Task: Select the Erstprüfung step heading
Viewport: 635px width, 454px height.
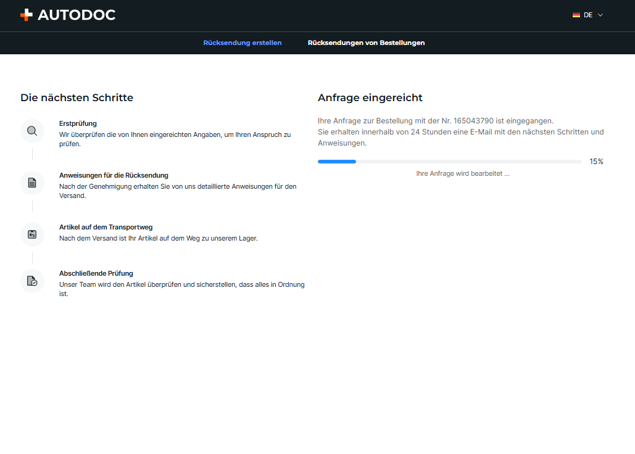Action: tap(78, 123)
